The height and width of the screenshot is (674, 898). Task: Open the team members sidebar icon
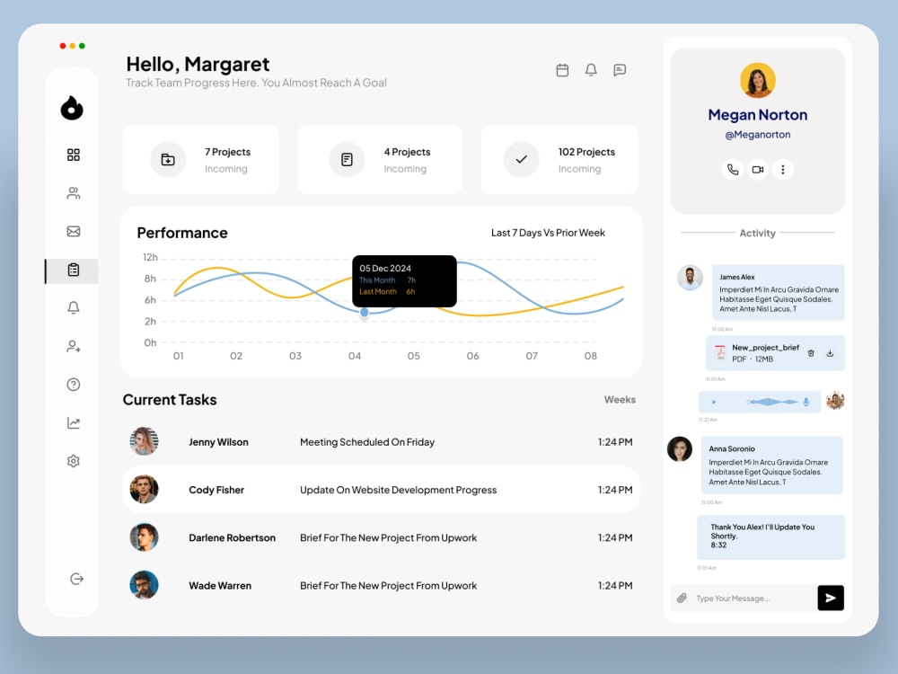(x=74, y=193)
